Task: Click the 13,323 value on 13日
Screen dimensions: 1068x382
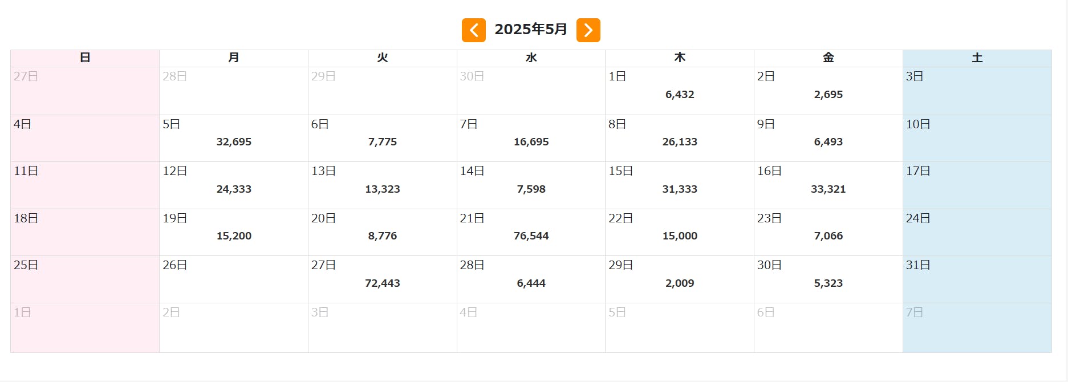Action: (x=382, y=189)
